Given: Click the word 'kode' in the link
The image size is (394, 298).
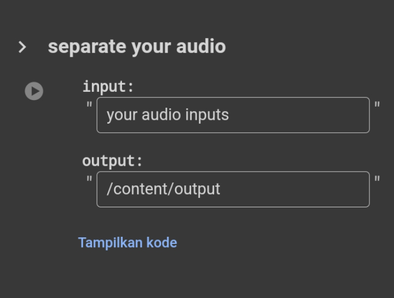Looking at the screenshot, I should (161, 243).
